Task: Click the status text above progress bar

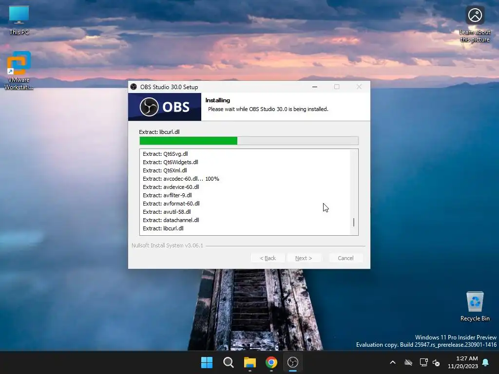Action: [x=159, y=132]
